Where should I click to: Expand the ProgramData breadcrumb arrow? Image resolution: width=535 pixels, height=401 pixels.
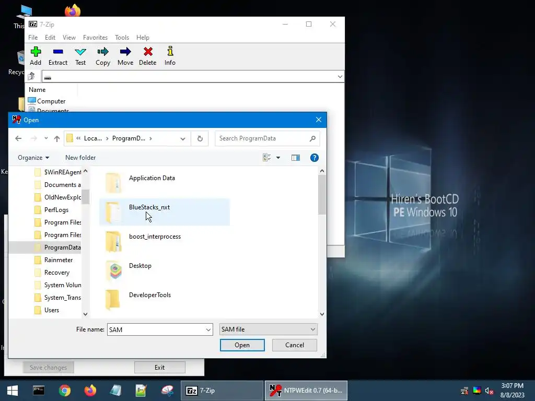[x=150, y=138]
